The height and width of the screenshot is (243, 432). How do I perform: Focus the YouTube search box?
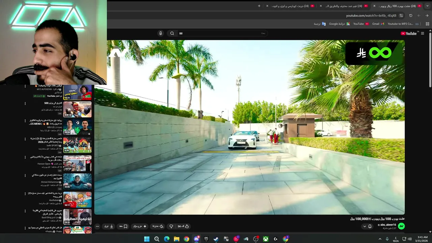tap(222, 33)
